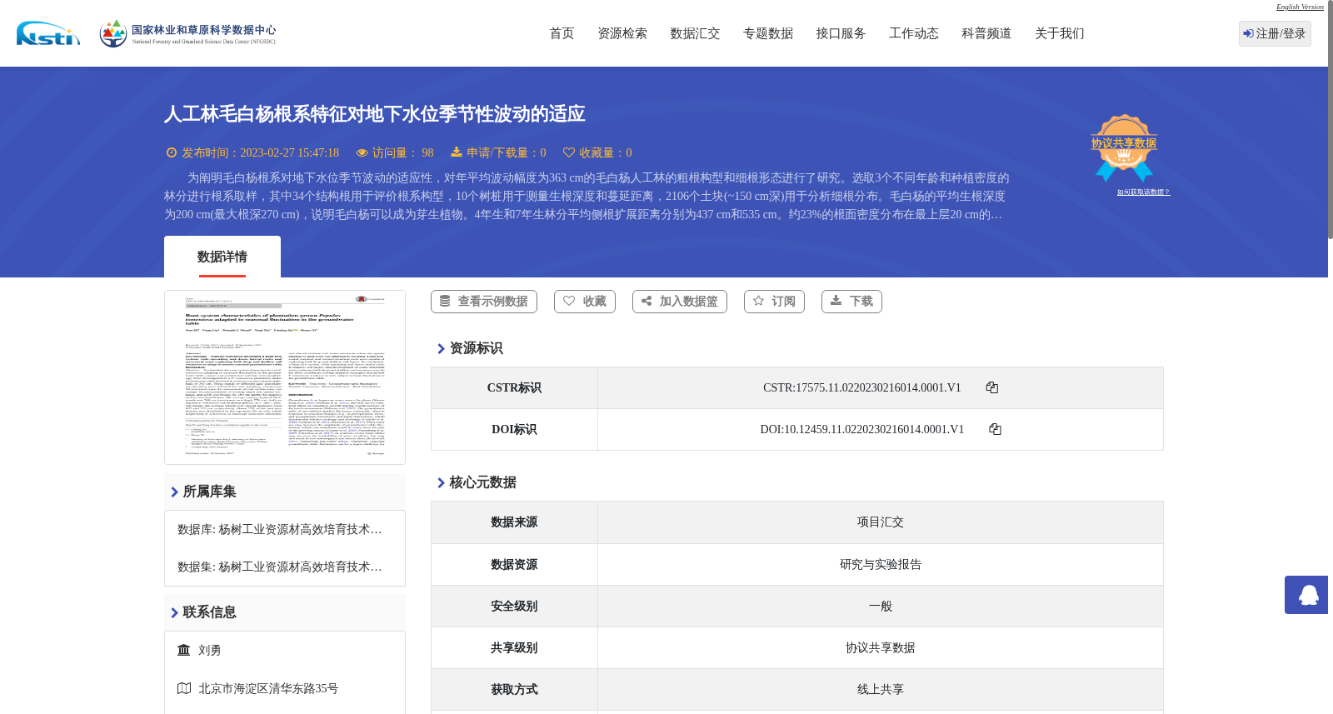Copy the CSTR identifier
Viewport: 1333px width, 714px height.
pos(991,387)
